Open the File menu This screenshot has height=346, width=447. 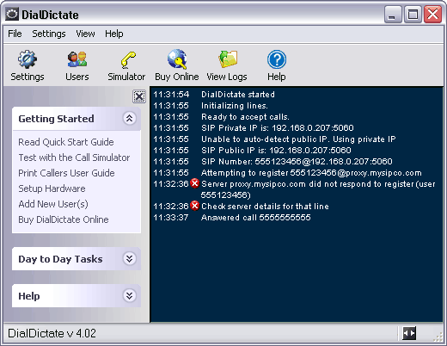[15, 34]
